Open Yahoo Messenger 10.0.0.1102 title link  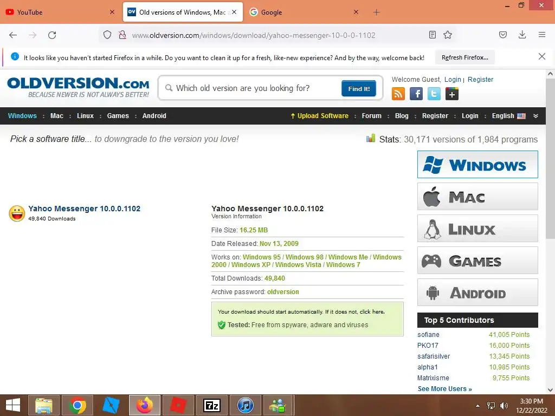pos(84,209)
